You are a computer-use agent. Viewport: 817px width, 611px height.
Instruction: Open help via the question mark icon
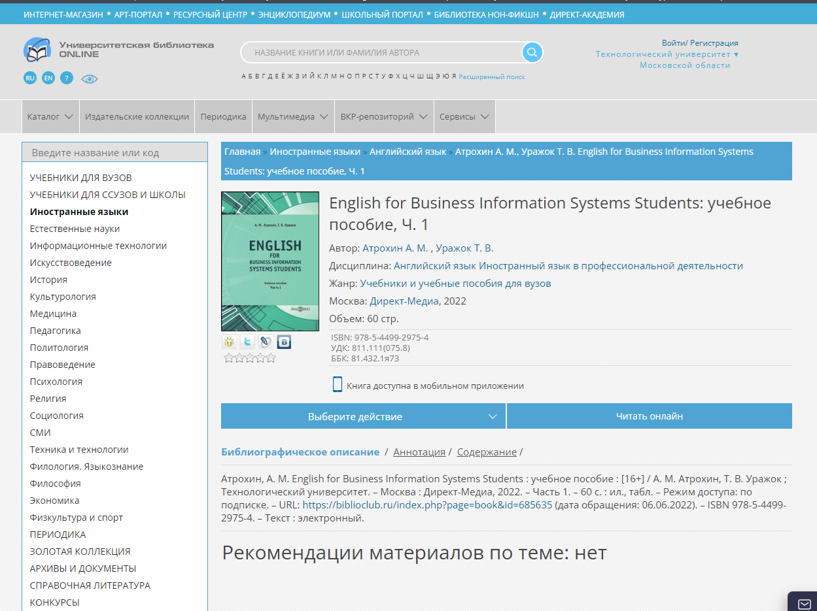67,78
